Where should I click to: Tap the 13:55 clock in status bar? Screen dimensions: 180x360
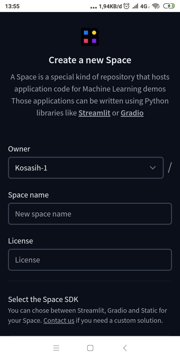[12, 6]
